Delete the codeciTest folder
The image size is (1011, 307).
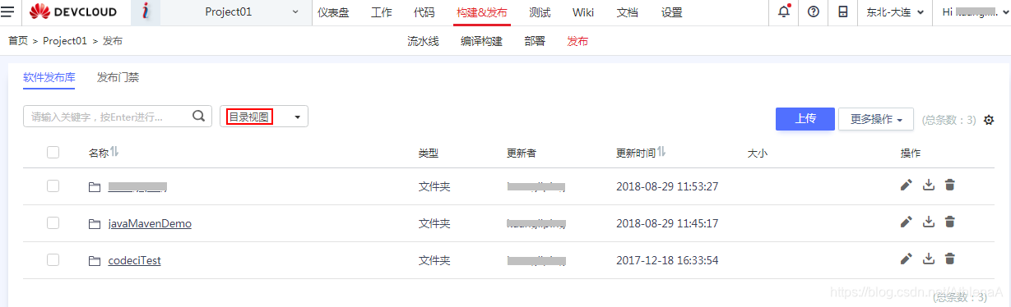click(950, 259)
